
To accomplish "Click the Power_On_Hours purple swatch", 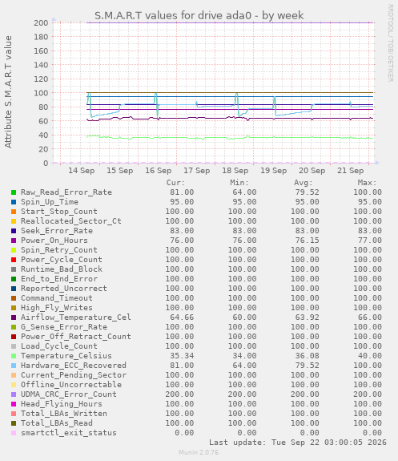I will tap(14, 241).
